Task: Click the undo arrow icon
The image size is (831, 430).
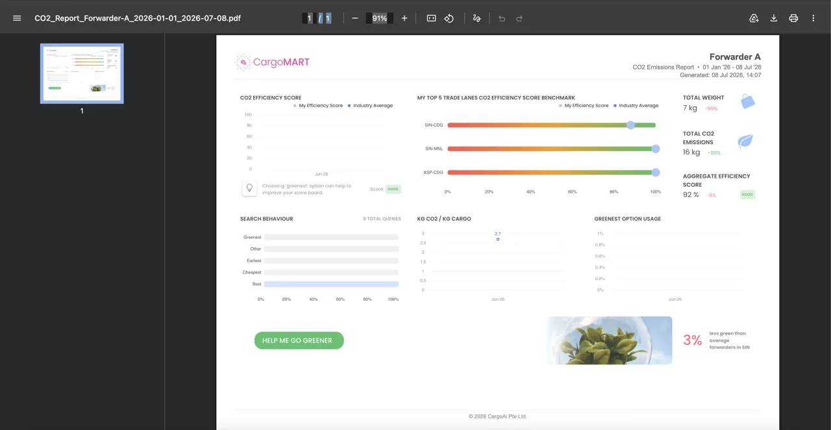Action: pyautogui.click(x=502, y=18)
